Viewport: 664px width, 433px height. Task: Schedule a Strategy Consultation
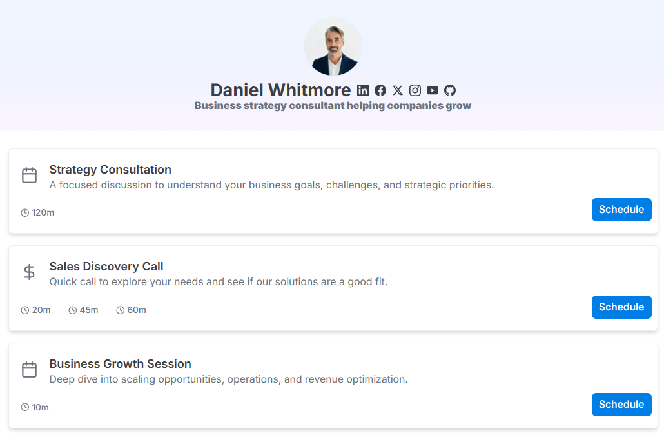(621, 210)
